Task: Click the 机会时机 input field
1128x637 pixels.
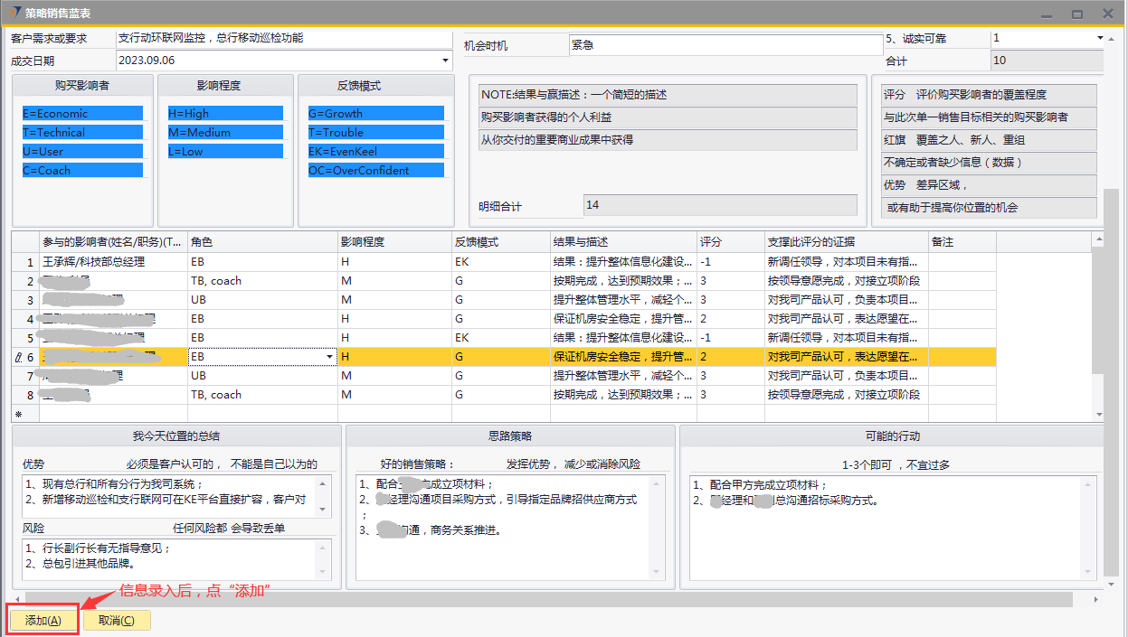Action: tap(724, 45)
